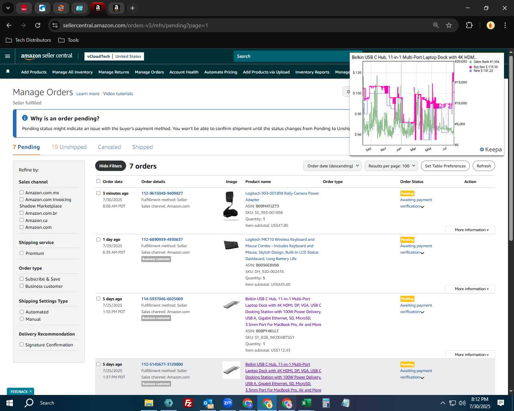The height and width of the screenshot is (411, 514).
Task: Switch to the Shipped tab
Action: coord(143,147)
